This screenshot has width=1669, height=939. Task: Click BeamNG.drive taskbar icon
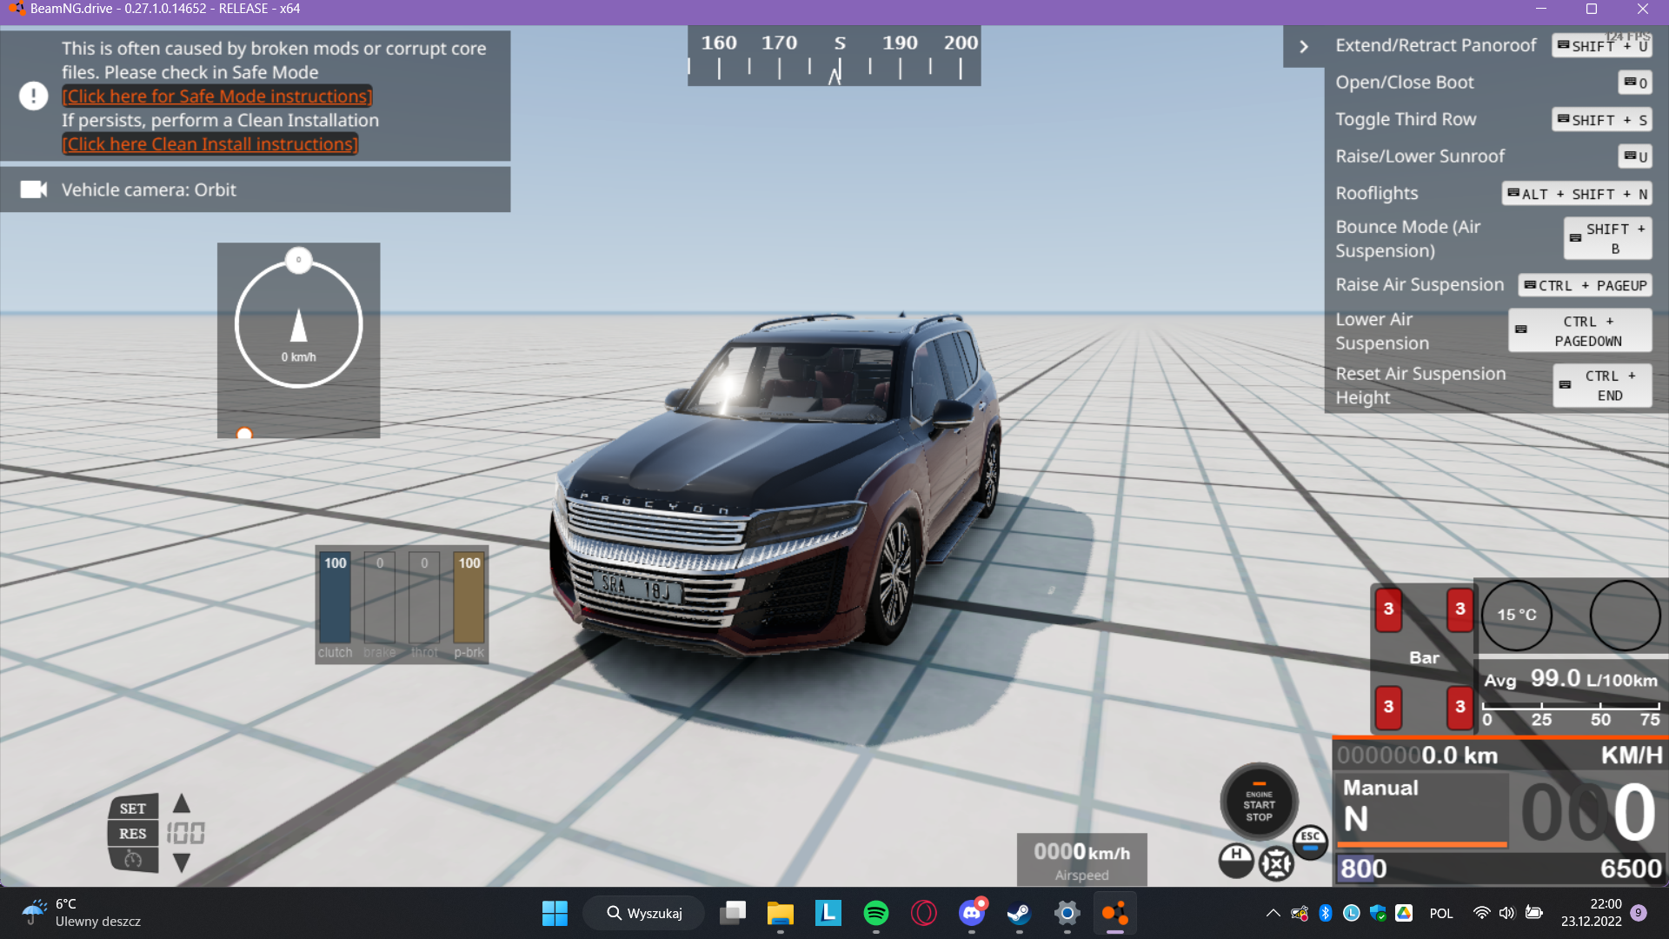1115,913
